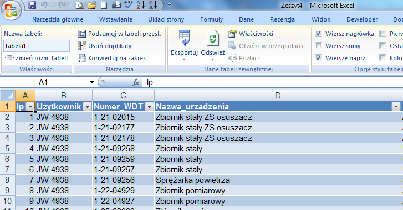Click the Odśwież refresh icon
Image resolution: width=403 pixels, height=210 pixels.
coord(213,39)
